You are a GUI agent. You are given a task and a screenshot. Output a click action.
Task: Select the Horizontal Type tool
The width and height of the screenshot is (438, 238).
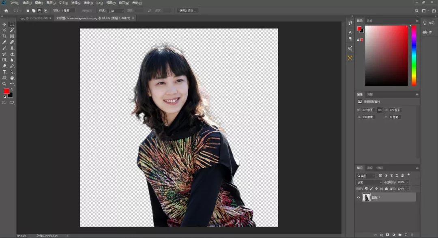(4, 71)
